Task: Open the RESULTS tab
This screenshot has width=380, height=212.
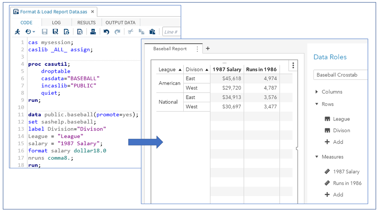Action: [86, 22]
